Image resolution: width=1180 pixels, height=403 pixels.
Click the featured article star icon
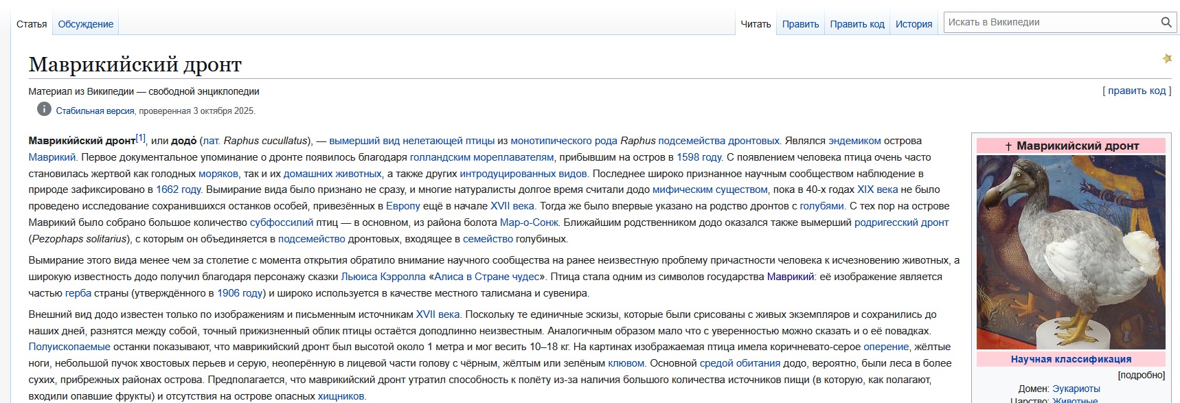pyautogui.click(x=1166, y=58)
